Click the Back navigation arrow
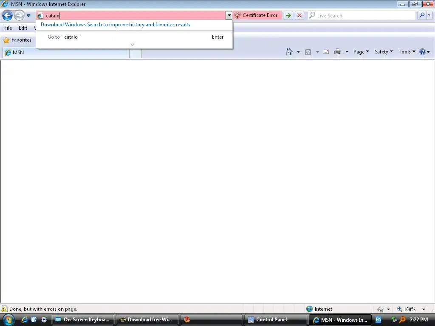435x326 pixels. (8, 16)
